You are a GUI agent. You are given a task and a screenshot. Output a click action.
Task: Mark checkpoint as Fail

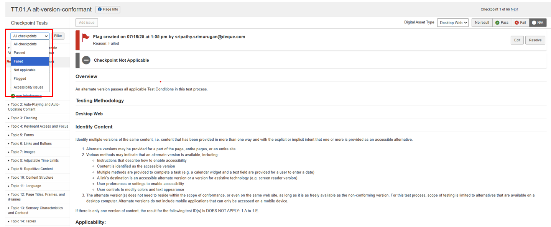520,23
